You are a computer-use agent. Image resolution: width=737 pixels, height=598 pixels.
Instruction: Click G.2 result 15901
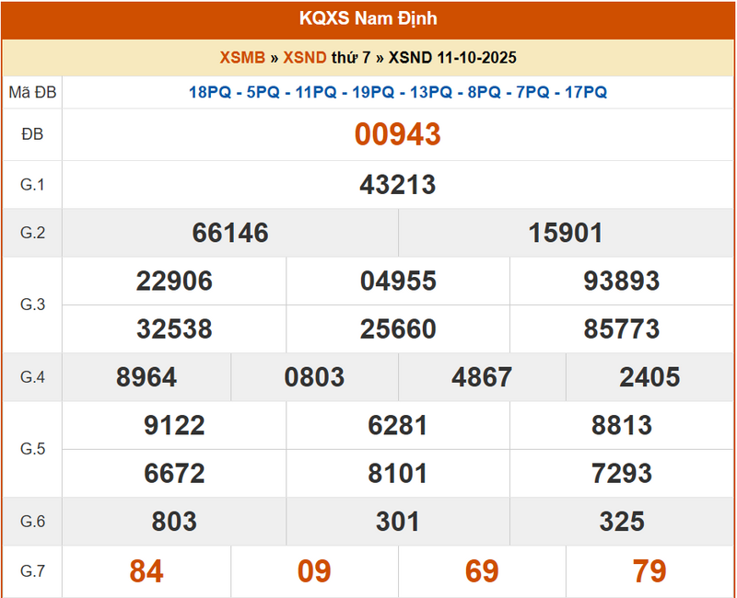(566, 233)
